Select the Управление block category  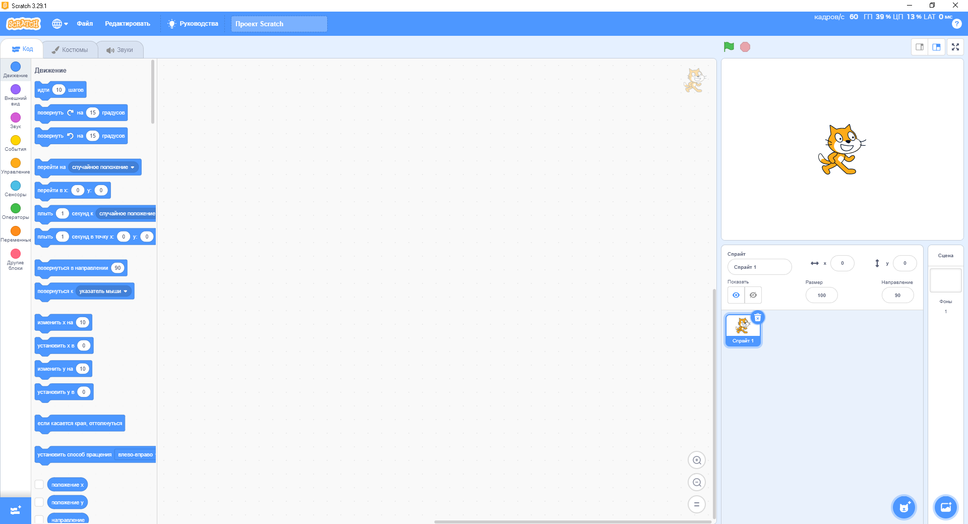pyautogui.click(x=16, y=166)
